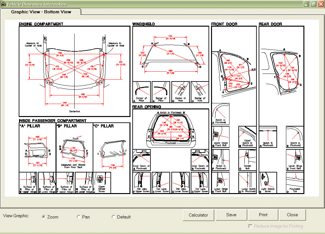325x234 pixels.
Task: Click front door Lower Hinge Front Bolt E
Action: [x=221, y=183]
